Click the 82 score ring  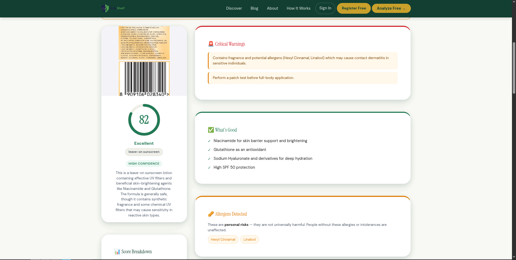pos(144,120)
